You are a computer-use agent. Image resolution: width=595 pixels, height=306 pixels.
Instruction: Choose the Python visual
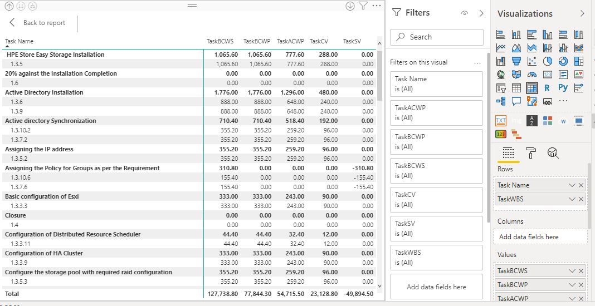563,88
